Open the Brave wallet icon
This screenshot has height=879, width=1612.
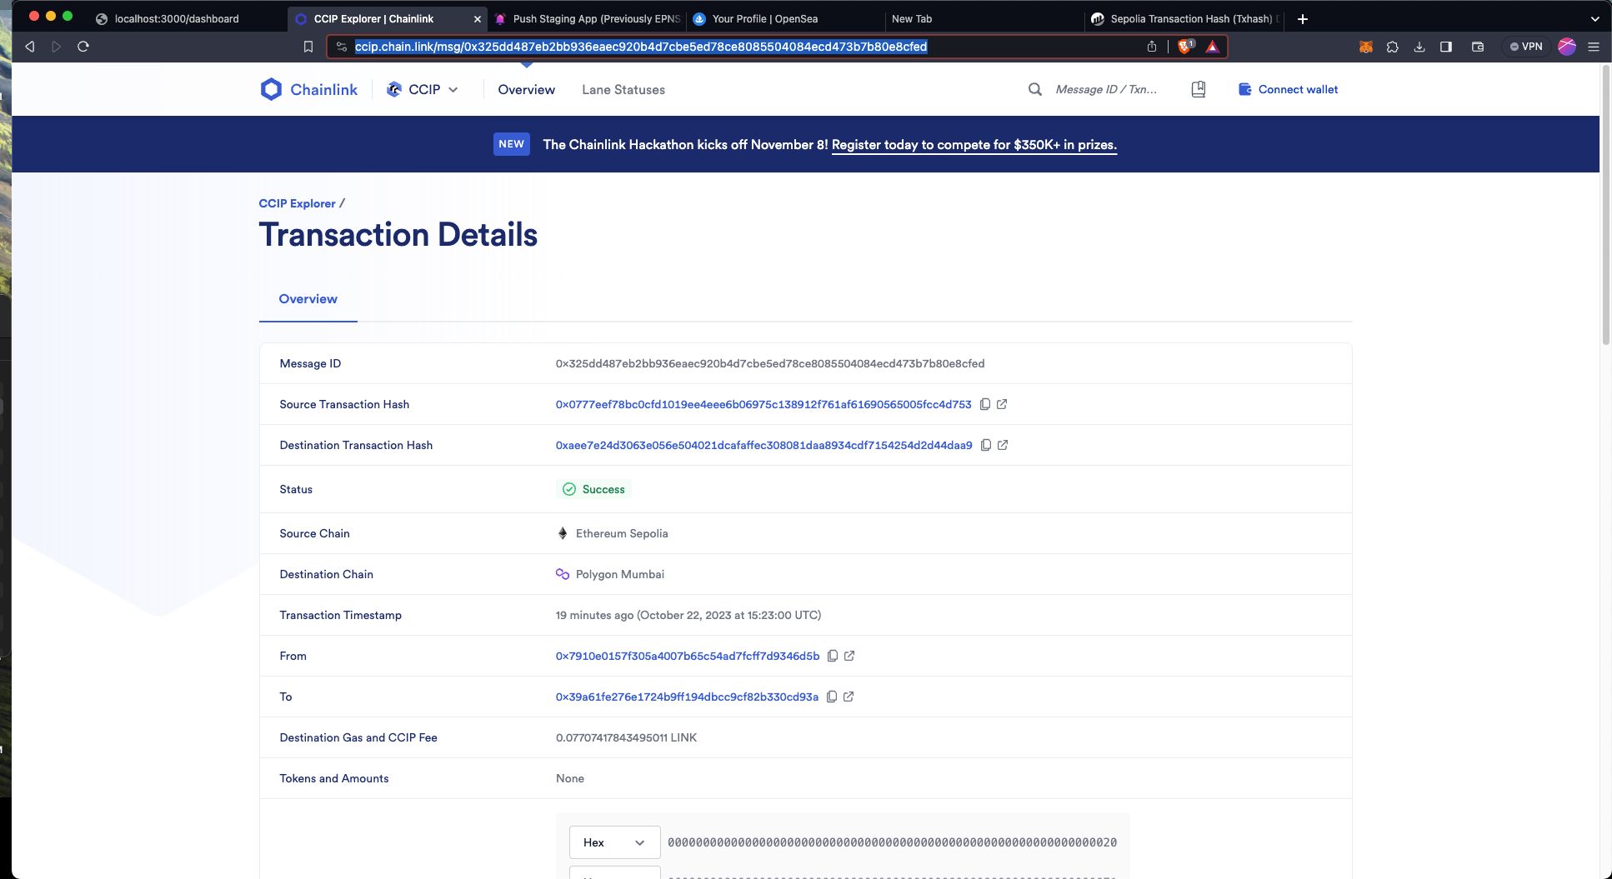coord(1478,47)
